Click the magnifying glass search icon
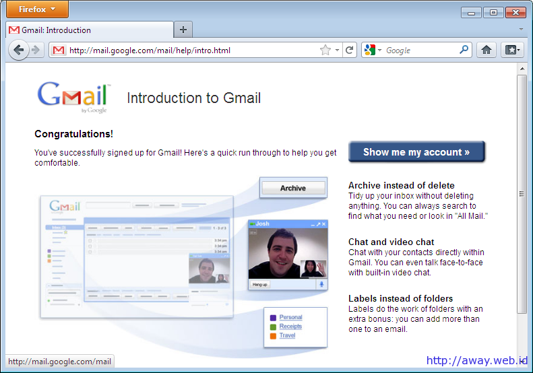The width and height of the screenshot is (533, 373). coord(464,50)
